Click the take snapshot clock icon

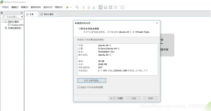(x=84, y=7)
